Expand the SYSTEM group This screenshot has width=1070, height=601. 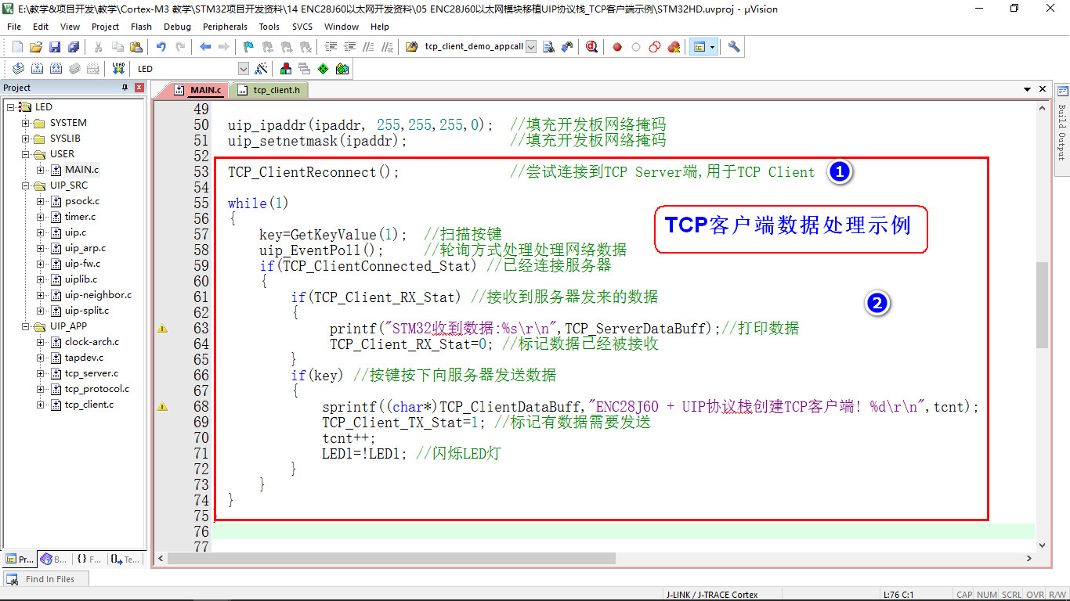[x=26, y=123]
